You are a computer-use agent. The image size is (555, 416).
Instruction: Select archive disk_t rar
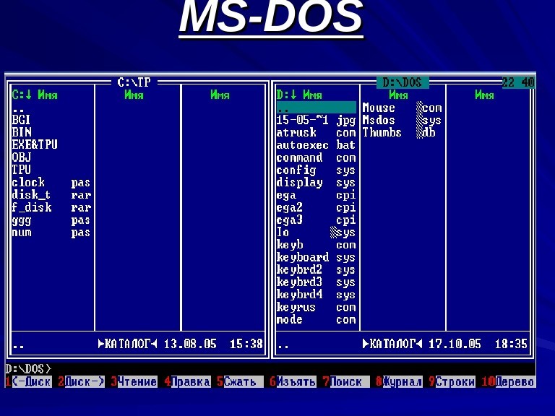coord(51,194)
